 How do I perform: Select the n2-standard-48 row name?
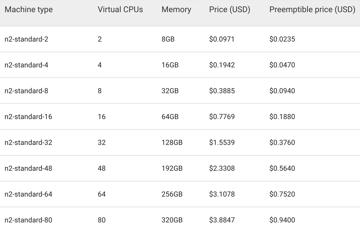[28, 168]
